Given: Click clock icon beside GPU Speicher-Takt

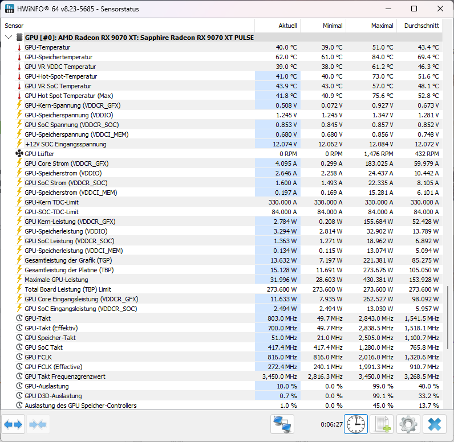Looking at the screenshot, I should (x=19, y=338).
